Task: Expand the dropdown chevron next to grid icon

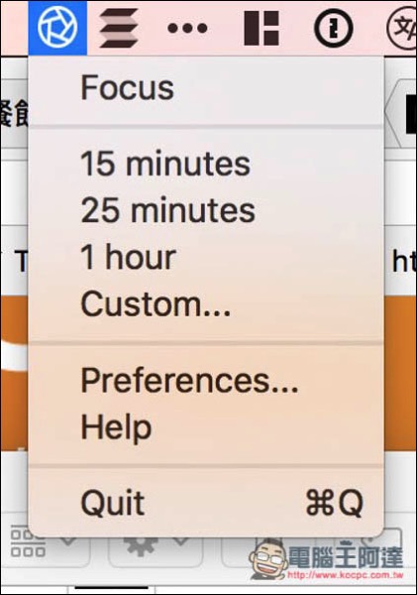Action: 69,541
